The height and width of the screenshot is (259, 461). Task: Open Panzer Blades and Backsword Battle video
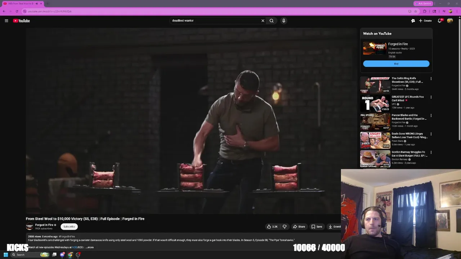(x=409, y=117)
